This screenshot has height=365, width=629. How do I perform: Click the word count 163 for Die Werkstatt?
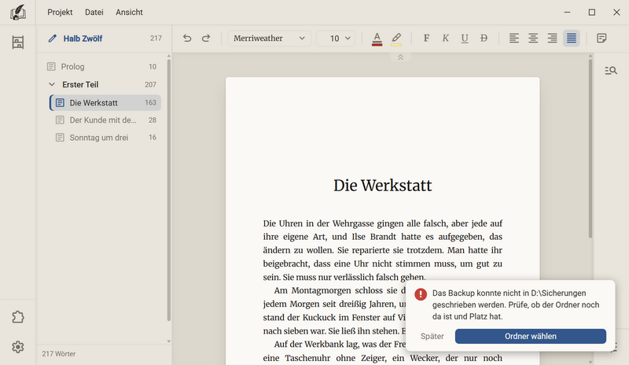150,103
